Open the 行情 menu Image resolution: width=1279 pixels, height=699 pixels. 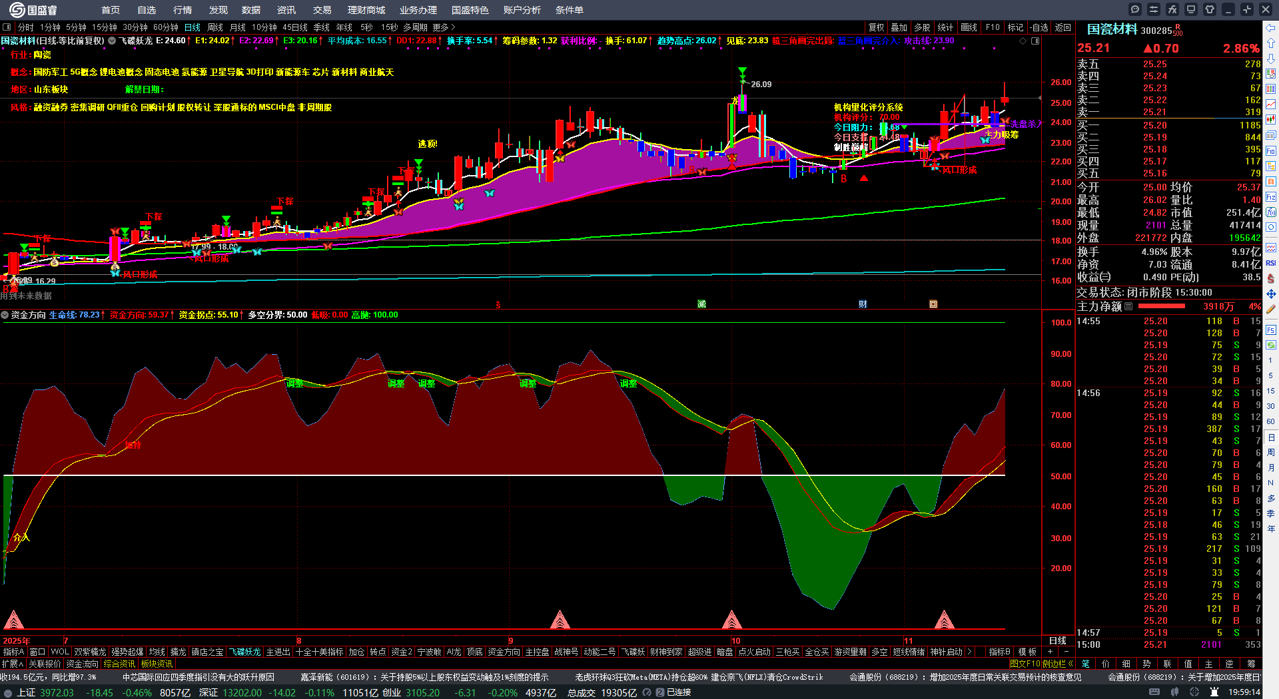183,10
